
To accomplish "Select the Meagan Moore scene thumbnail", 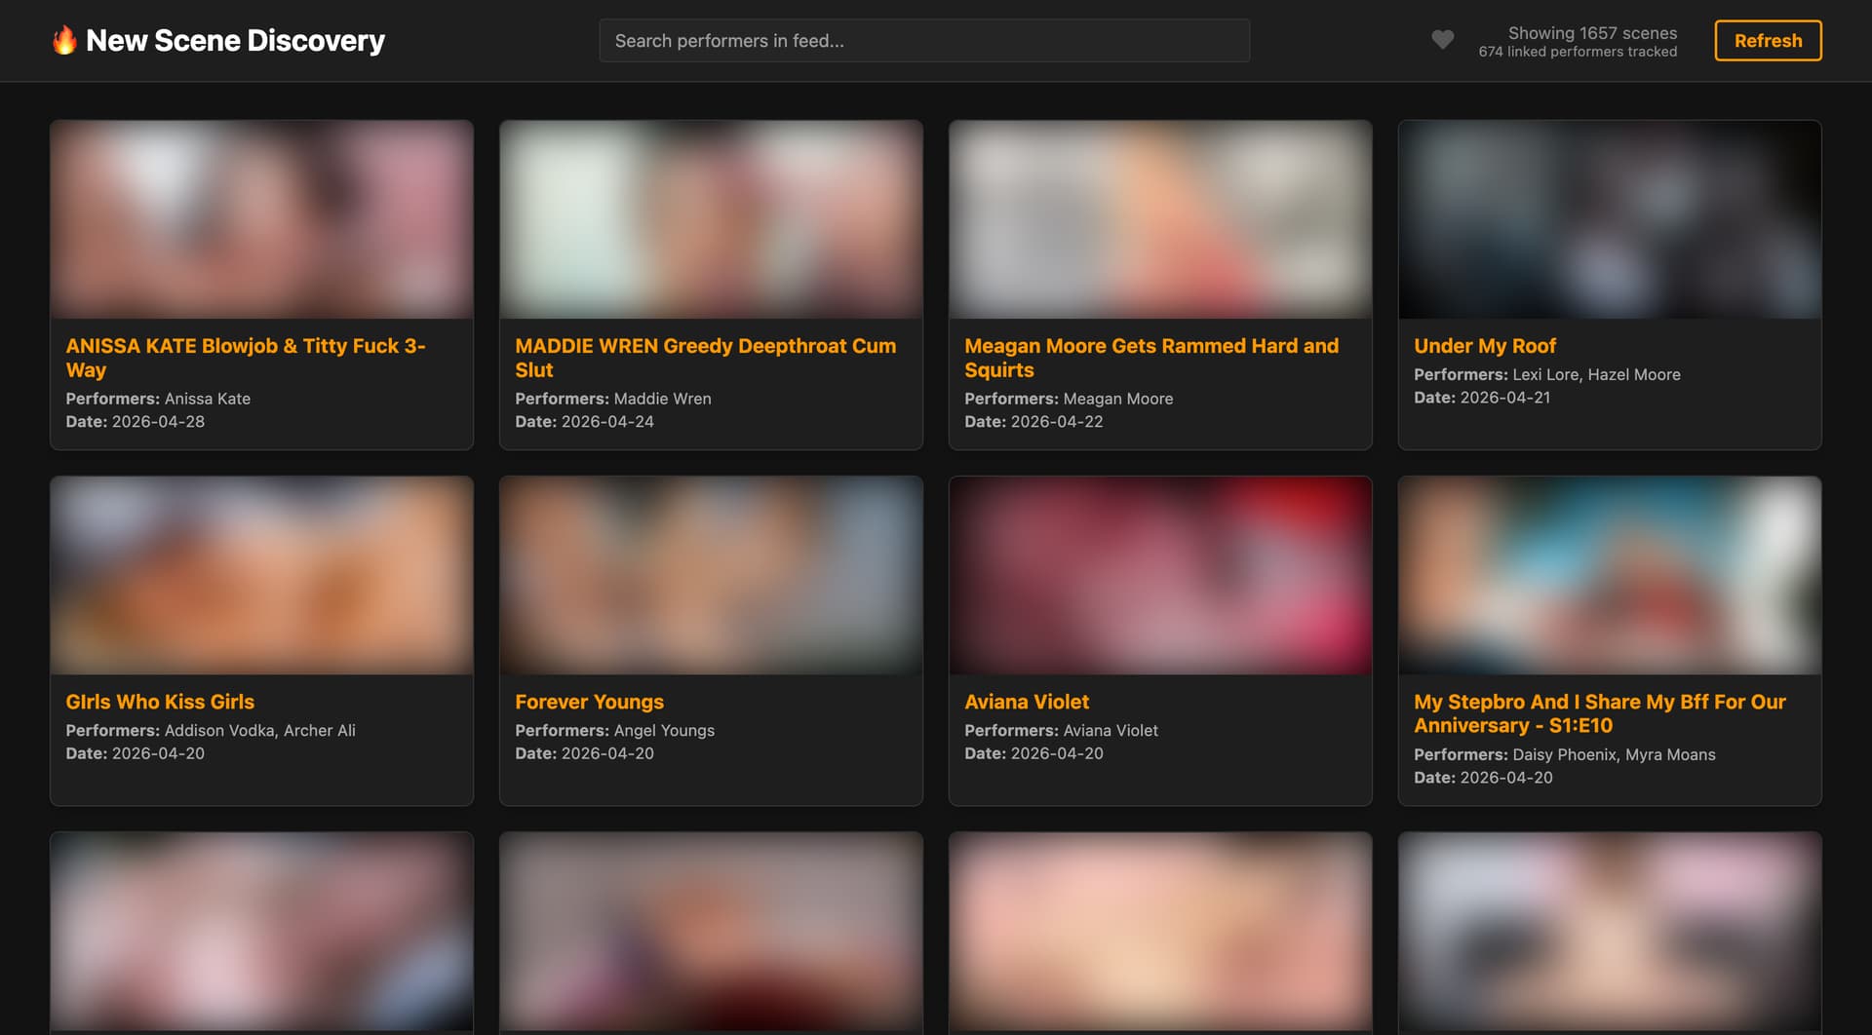I will click(x=1159, y=219).
